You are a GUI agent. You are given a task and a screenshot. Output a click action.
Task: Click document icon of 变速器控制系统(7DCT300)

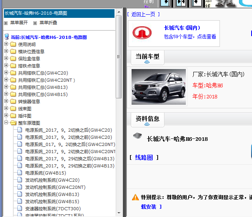click(19, 208)
